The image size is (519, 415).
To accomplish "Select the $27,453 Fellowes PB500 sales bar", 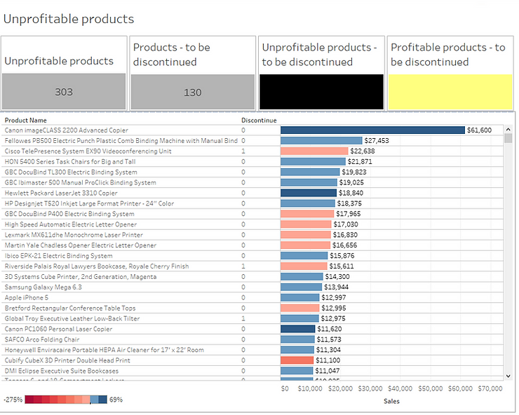I will coord(321,141).
